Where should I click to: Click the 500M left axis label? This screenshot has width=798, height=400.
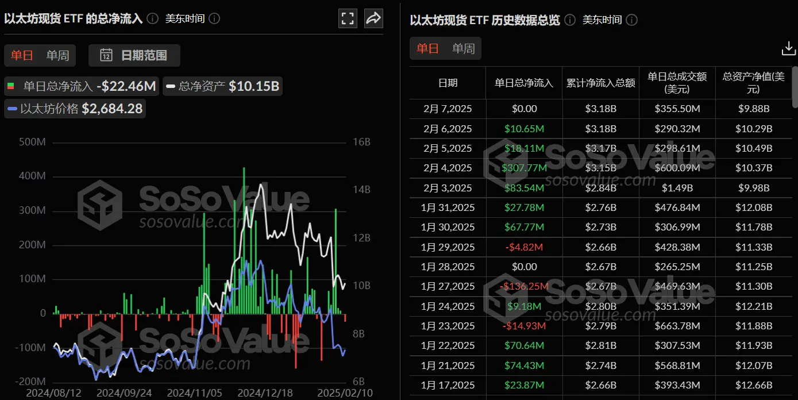(32, 143)
